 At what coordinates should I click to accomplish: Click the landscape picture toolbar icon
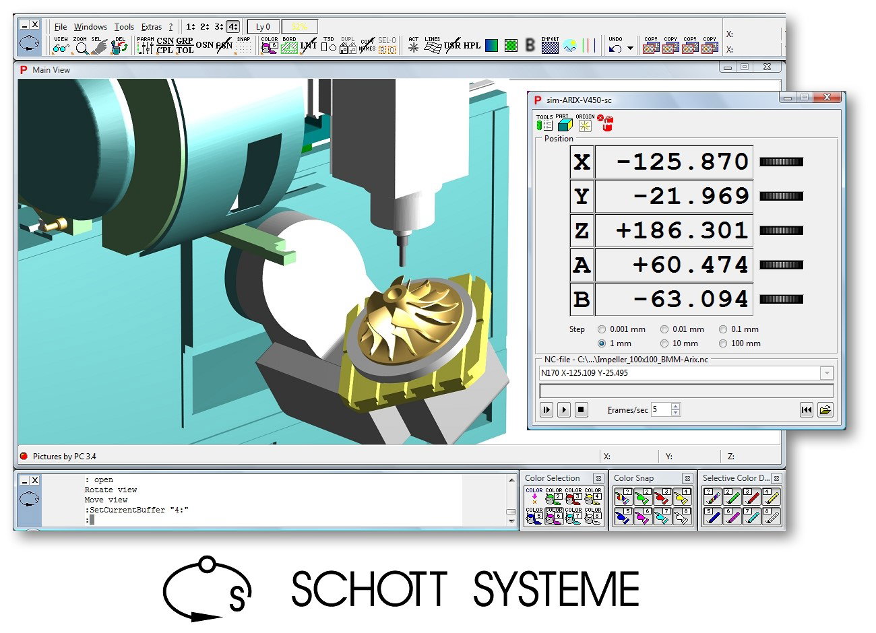(x=570, y=46)
